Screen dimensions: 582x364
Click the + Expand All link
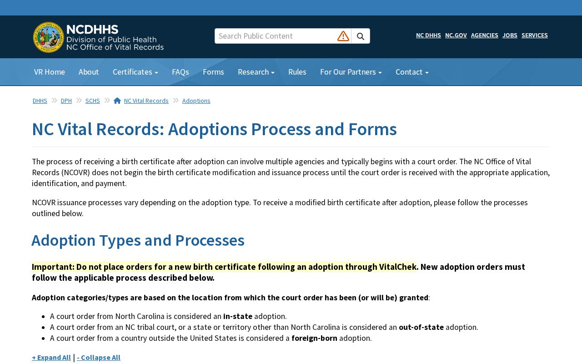(x=51, y=358)
